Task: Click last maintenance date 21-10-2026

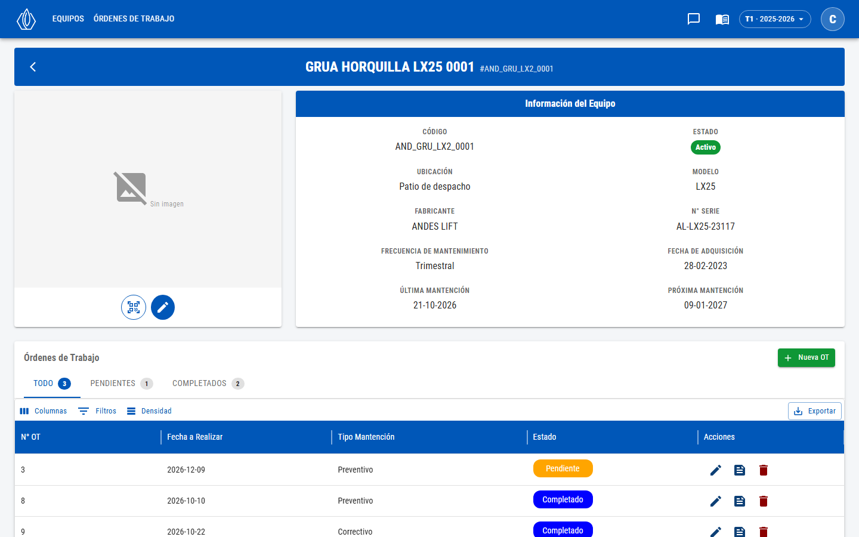Action: (435, 305)
